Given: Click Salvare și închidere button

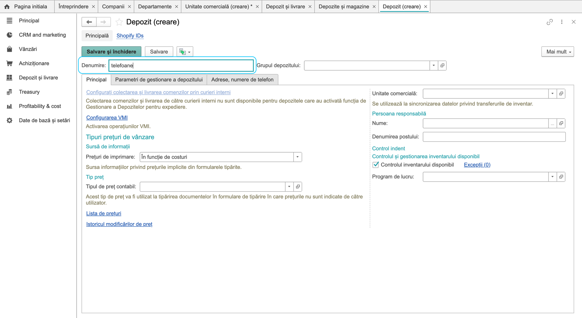Looking at the screenshot, I should (111, 52).
